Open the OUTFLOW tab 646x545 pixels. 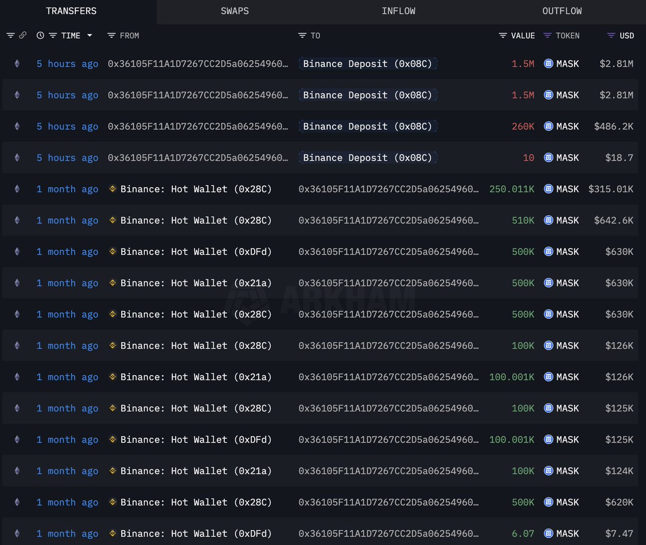[562, 11]
